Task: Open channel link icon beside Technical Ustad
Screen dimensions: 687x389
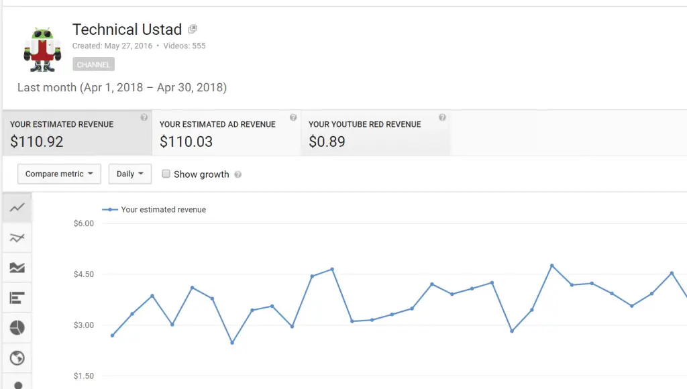Action: 193,30
